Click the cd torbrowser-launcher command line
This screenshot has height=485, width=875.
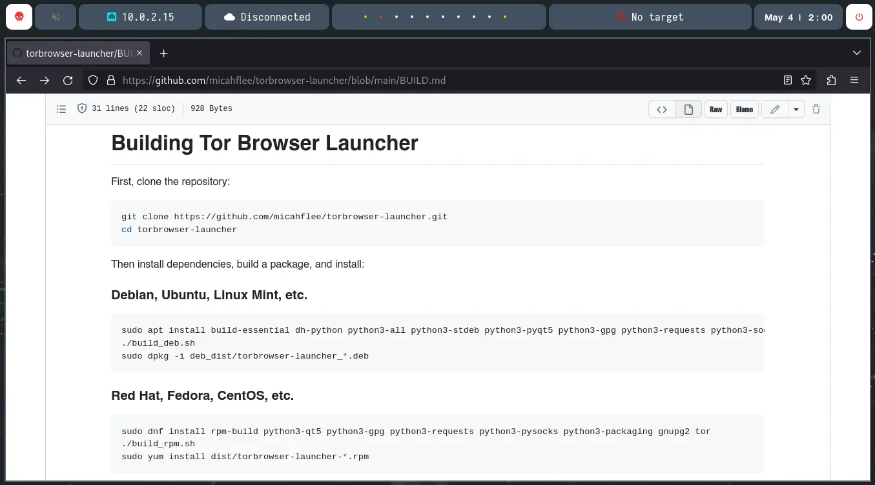(x=179, y=230)
